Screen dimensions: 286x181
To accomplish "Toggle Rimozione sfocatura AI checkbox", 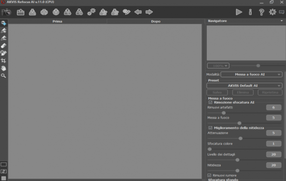I will pos(210,102).
